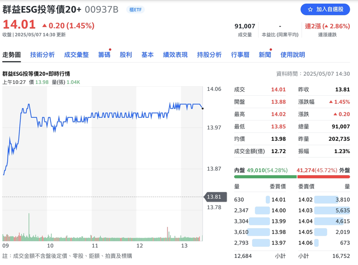Open the 基本 tab
This screenshot has width=358, height=265.
(147, 55)
